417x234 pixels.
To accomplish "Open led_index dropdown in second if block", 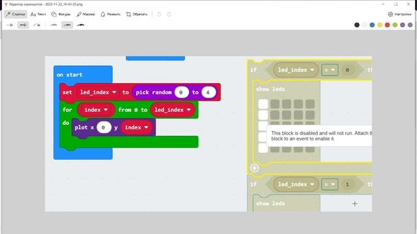I will [x=296, y=185].
